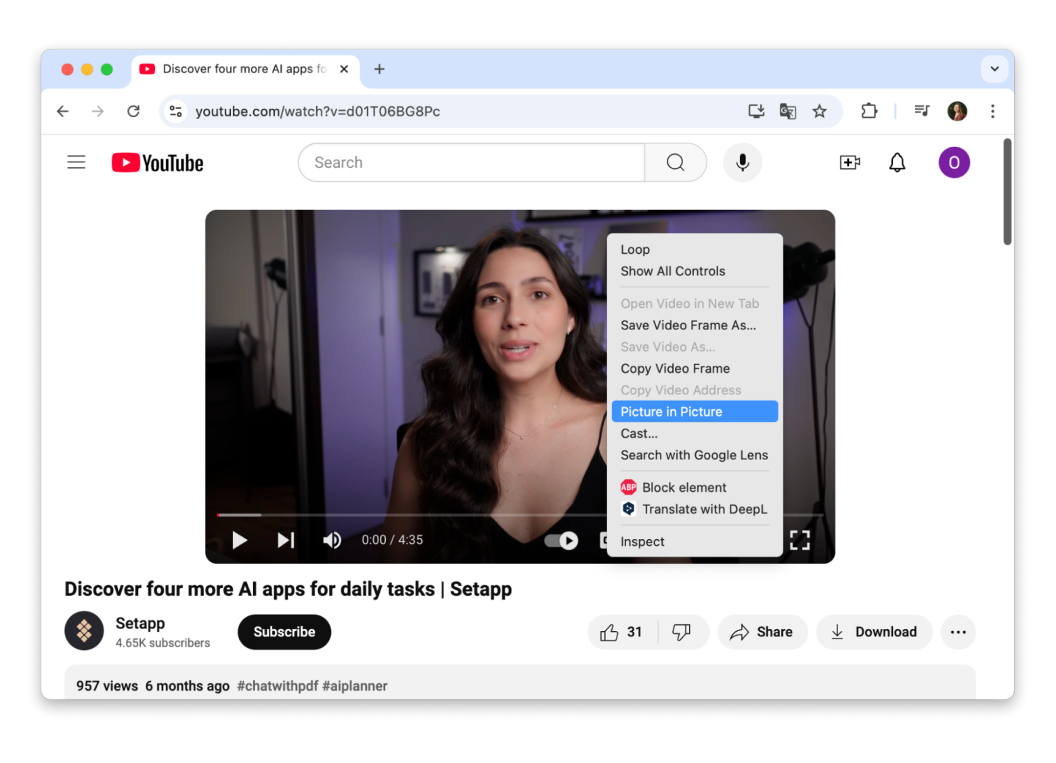The width and height of the screenshot is (1056, 763).
Task: Go to YouTube home via logo
Action: tap(158, 163)
